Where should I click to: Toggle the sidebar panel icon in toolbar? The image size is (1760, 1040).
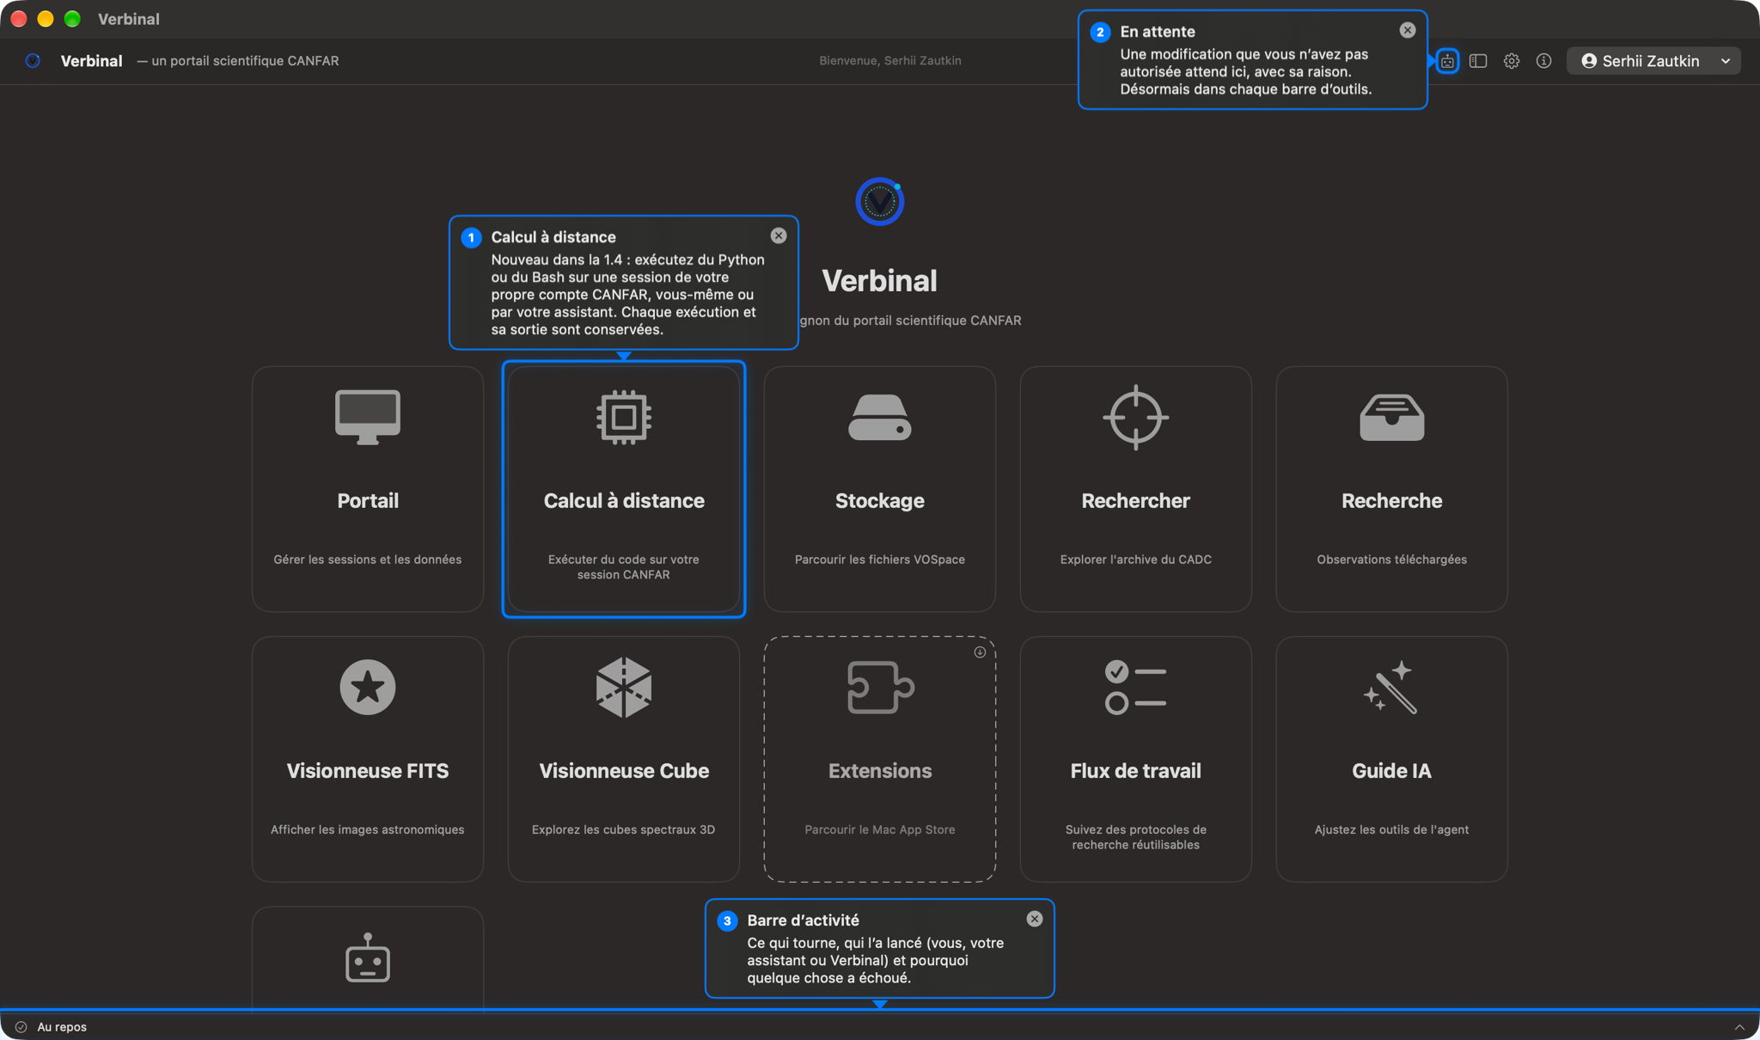click(1478, 61)
